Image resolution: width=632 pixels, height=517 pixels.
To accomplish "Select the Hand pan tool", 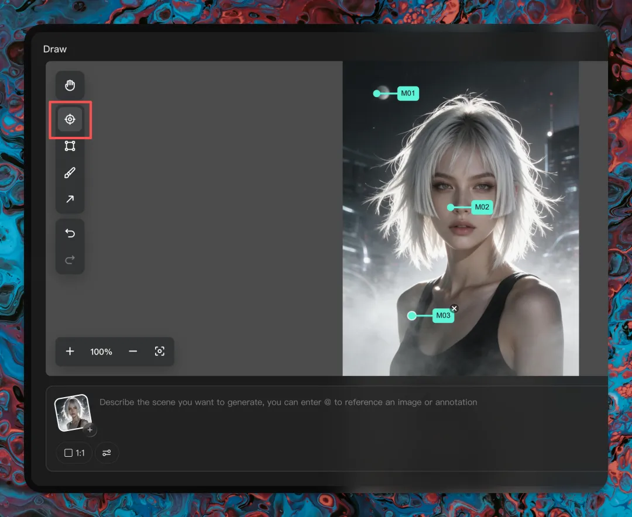I will (x=70, y=85).
